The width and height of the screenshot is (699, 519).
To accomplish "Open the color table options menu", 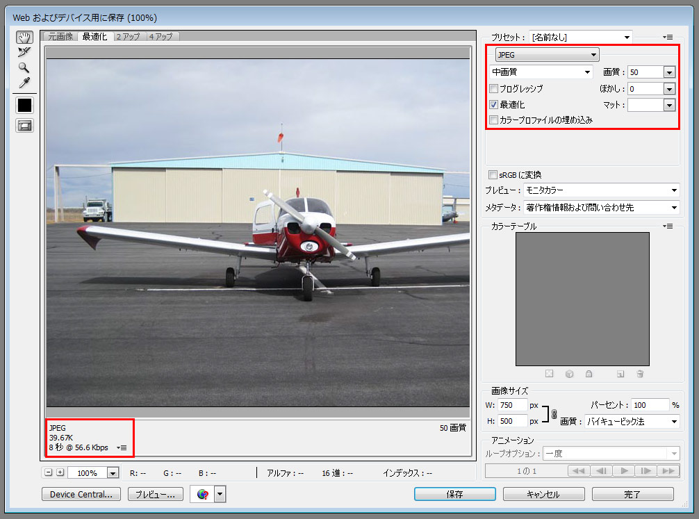I will tap(668, 226).
